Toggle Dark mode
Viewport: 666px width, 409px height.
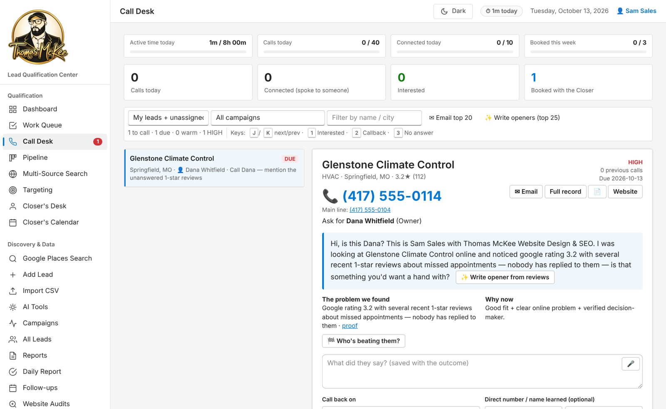click(x=453, y=11)
